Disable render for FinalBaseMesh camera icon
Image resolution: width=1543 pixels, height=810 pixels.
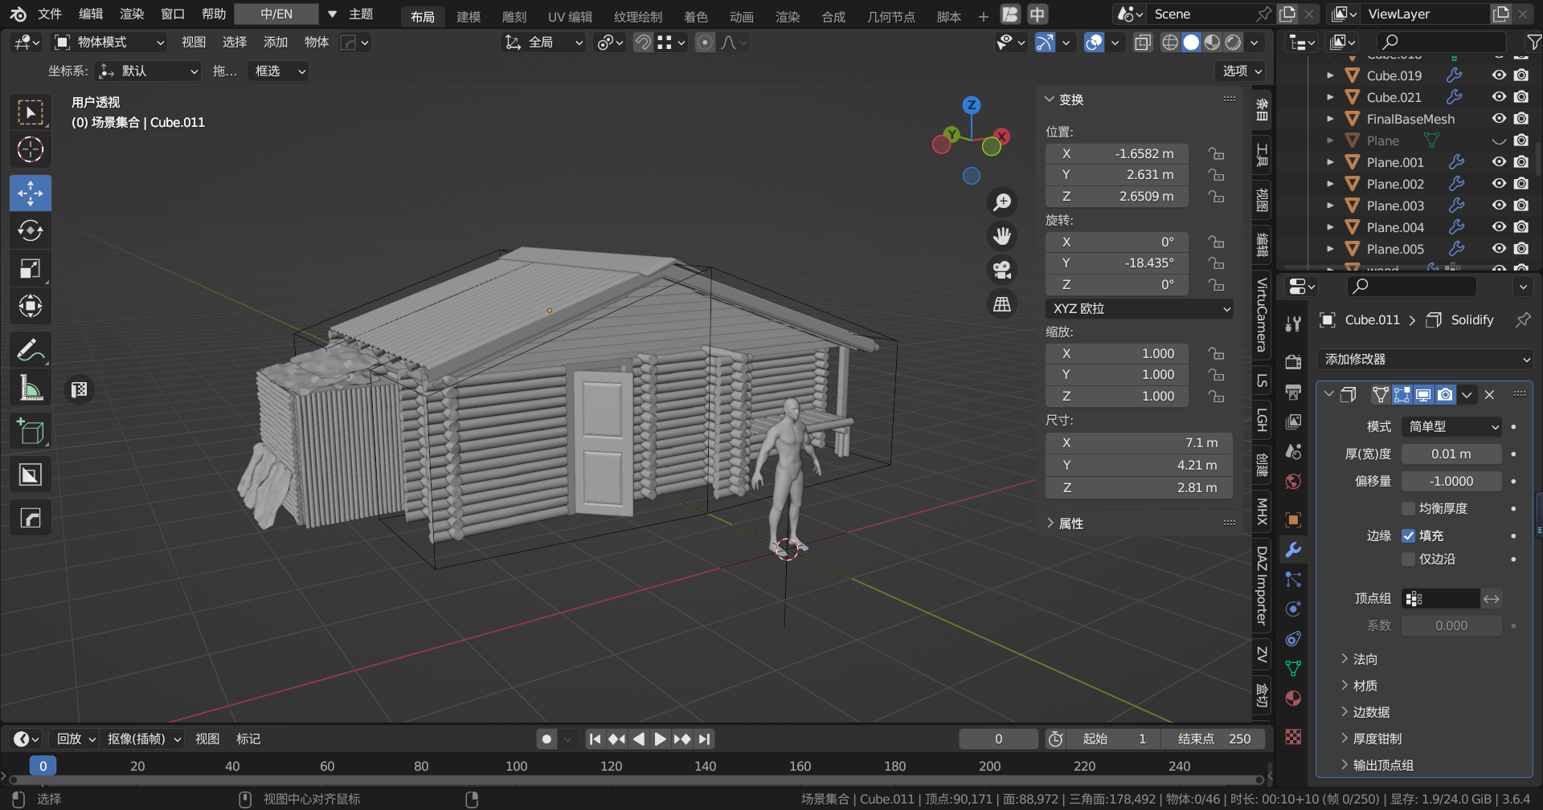pyautogui.click(x=1521, y=118)
